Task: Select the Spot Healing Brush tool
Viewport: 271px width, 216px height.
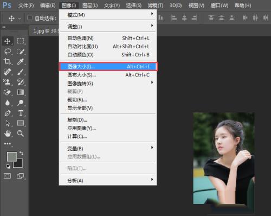Action: 8,72
